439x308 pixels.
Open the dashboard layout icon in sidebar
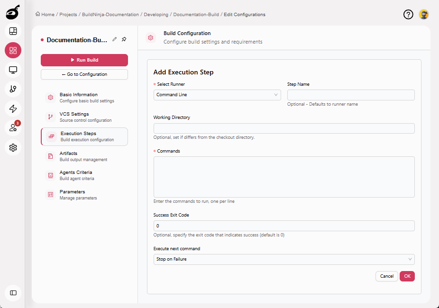click(x=13, y=31)
